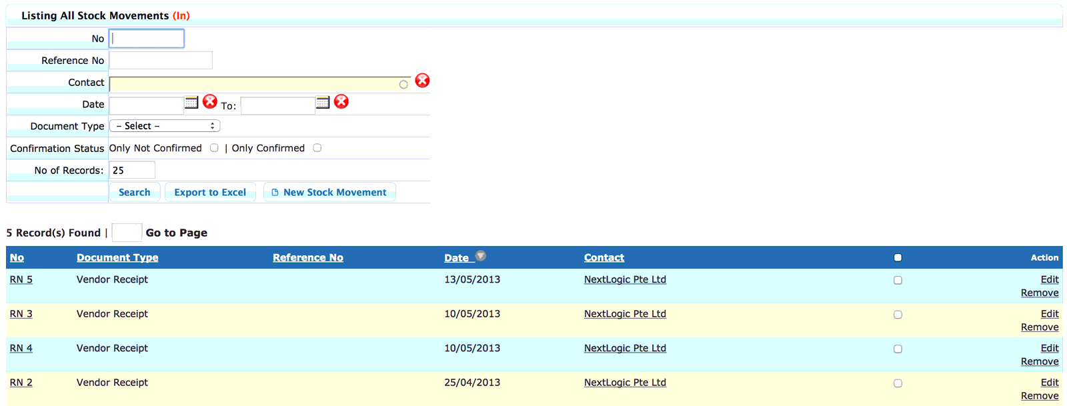Clear the Contact field with red X
Viewport: 1067px width, 406px height.
click(x=422, y=81)
